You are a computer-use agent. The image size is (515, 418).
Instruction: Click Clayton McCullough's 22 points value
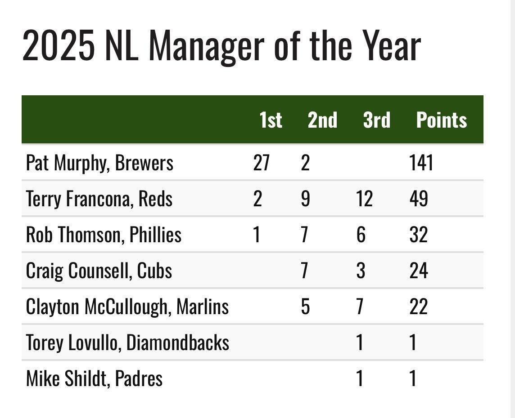click(418, 307)
